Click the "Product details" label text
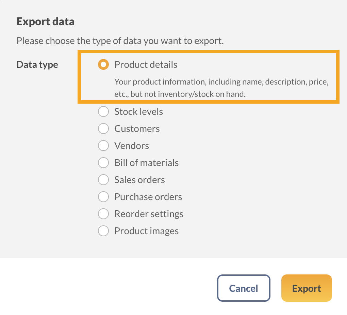 146,64
